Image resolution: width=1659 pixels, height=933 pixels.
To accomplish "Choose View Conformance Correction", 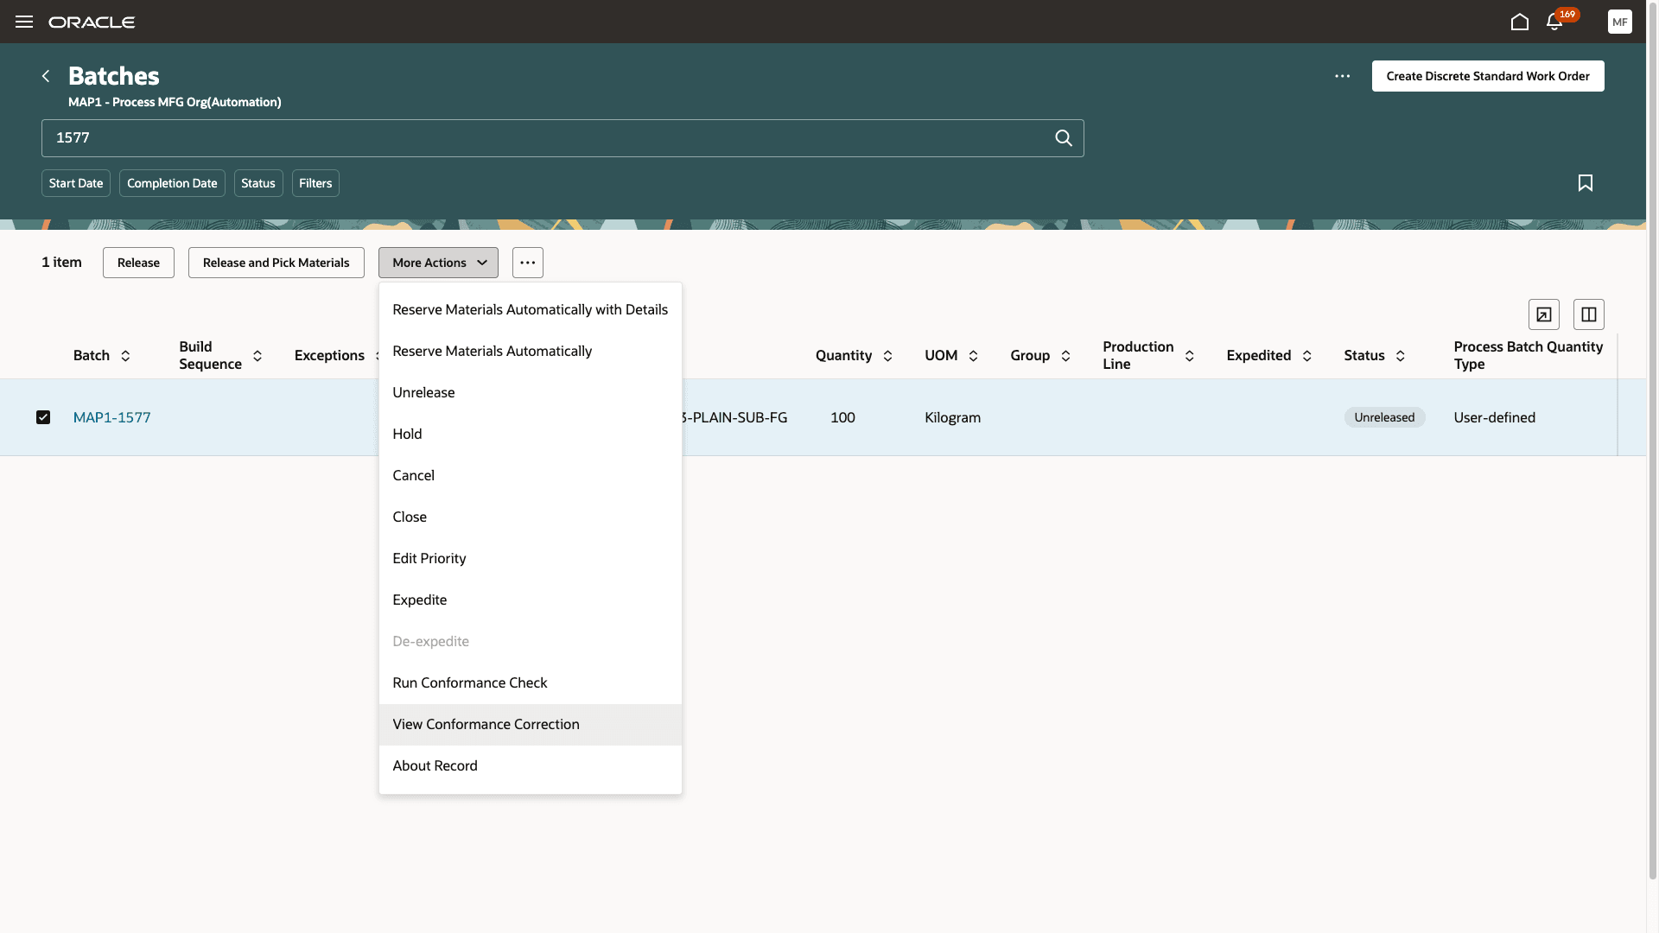I will pos(531,725).
